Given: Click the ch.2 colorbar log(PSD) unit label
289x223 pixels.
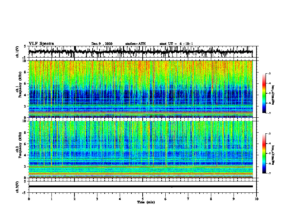Looking at the screenshot, I should pyautogui.click(x=273, y=155).
